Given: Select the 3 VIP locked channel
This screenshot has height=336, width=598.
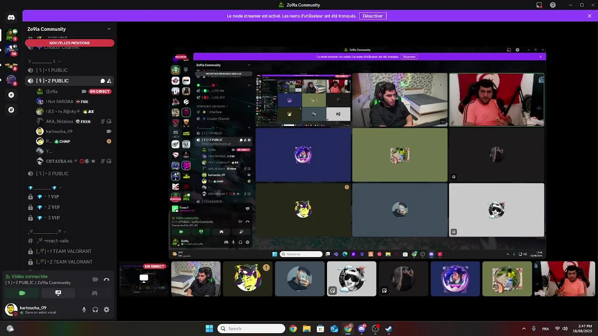Looking at the screenshot, I should 70,218.
